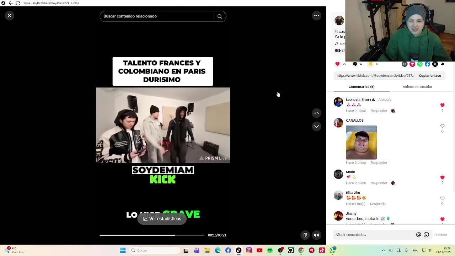Open GitHub Desktop from the taskbar
Viewport: 455px width, 256px height.
tap(291, 250)
